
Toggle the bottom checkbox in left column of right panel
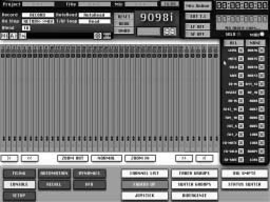pos(241,159)
